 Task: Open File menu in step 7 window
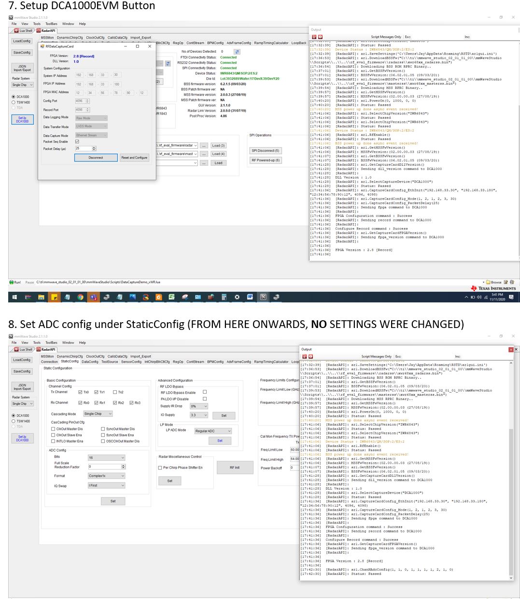[14, 24]
